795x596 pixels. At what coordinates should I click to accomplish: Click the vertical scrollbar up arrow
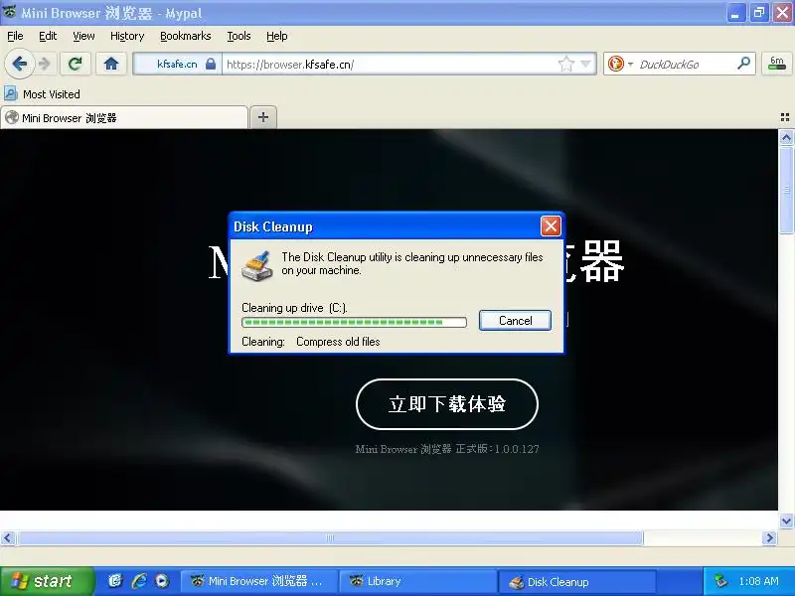click(x=786, y=137)
